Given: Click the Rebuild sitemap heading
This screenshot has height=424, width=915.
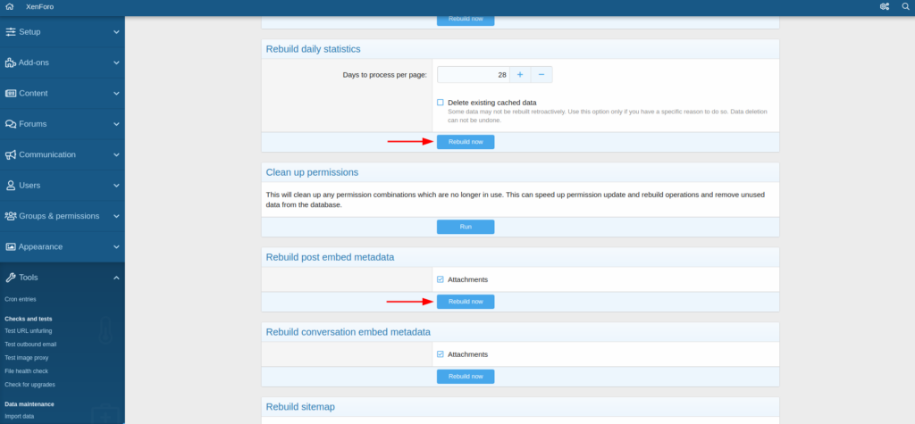Looking at the screenshot, I should 300,406.
